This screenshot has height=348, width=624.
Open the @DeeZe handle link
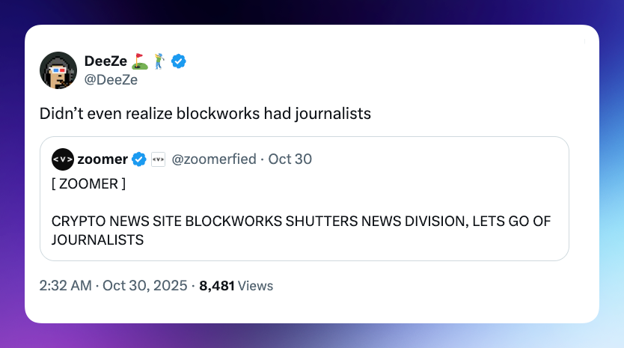click(x=111, y=80)
